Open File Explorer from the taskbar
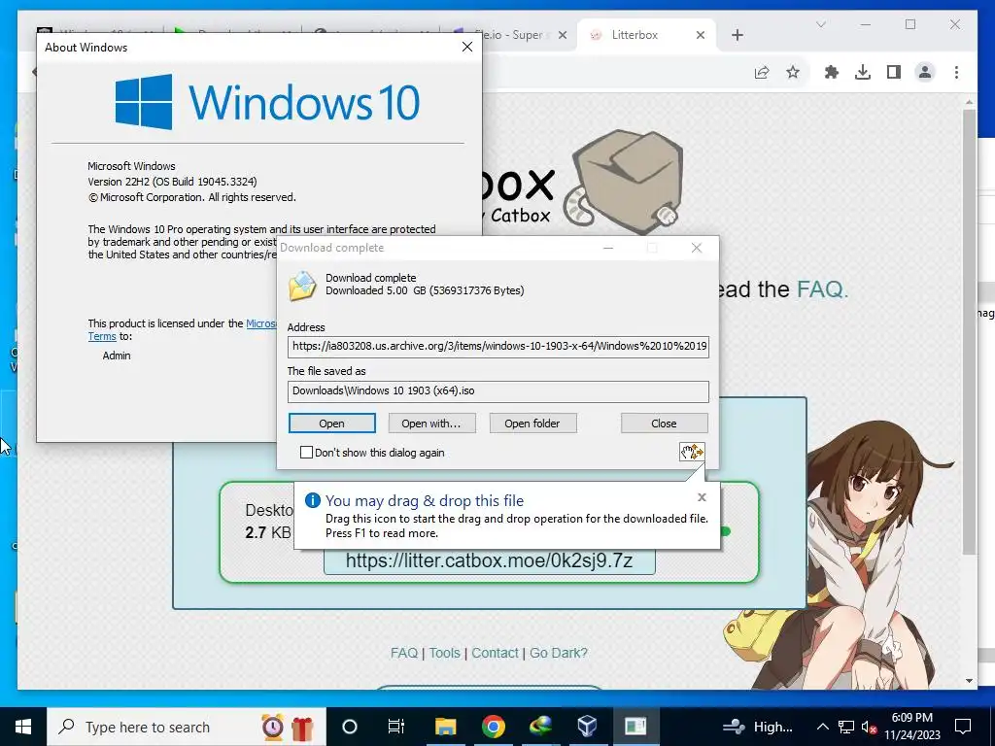The image size is (995, 746). 445,727
